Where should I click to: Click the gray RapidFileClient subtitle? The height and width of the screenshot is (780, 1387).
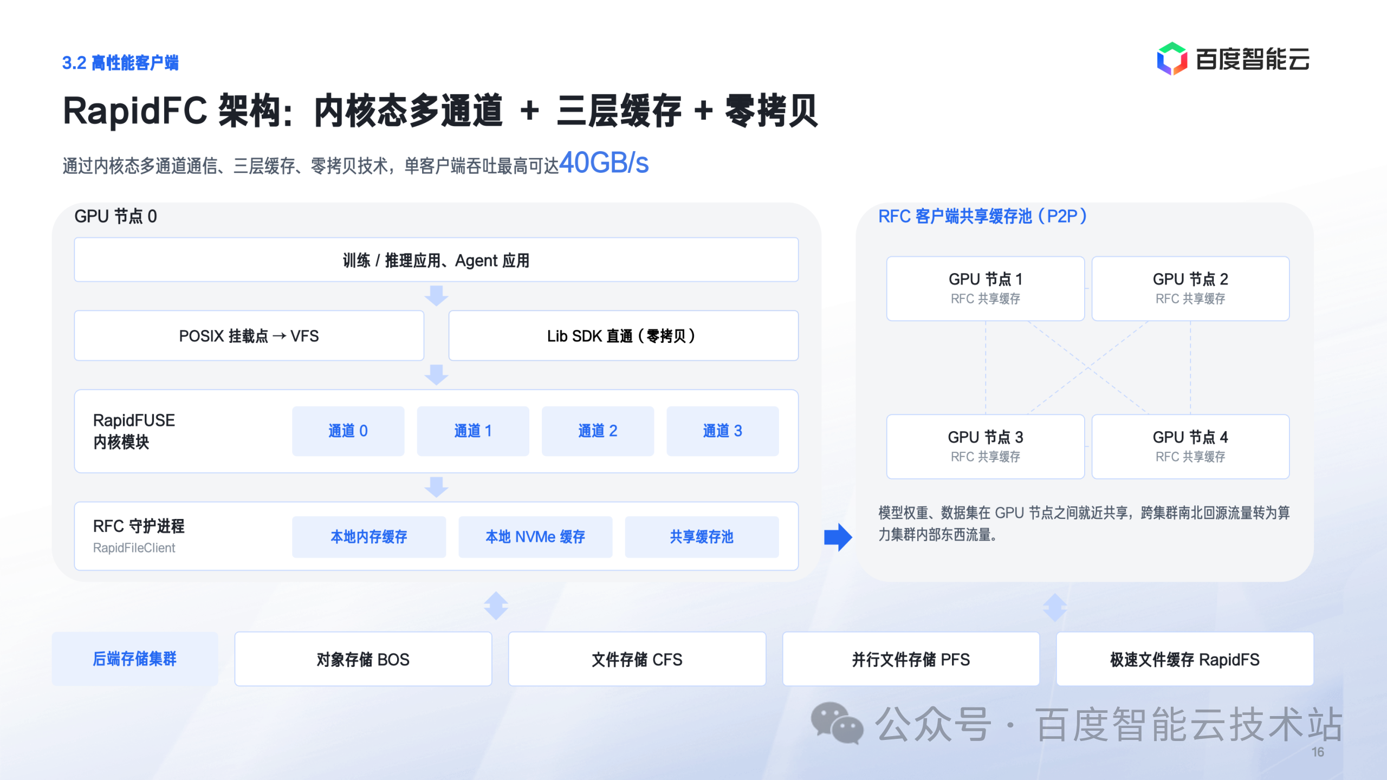pyautogui.click(x=134, y=548)
